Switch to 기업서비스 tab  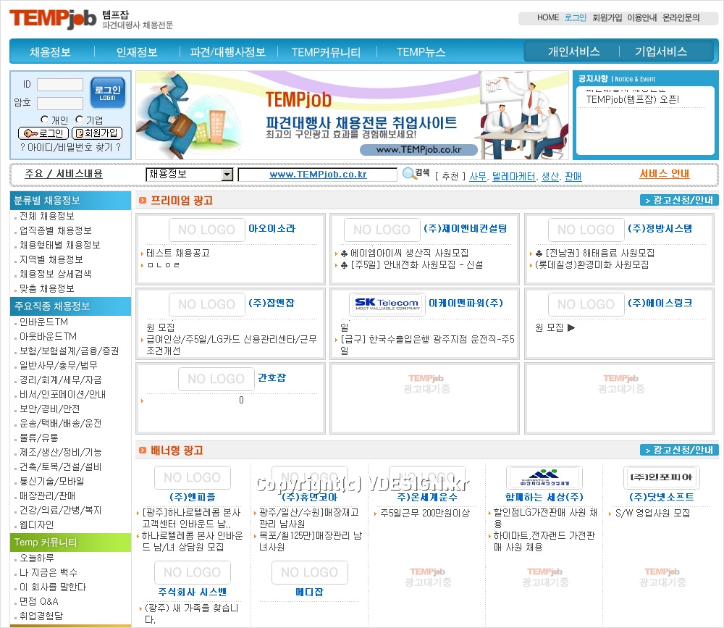[661, 51]
